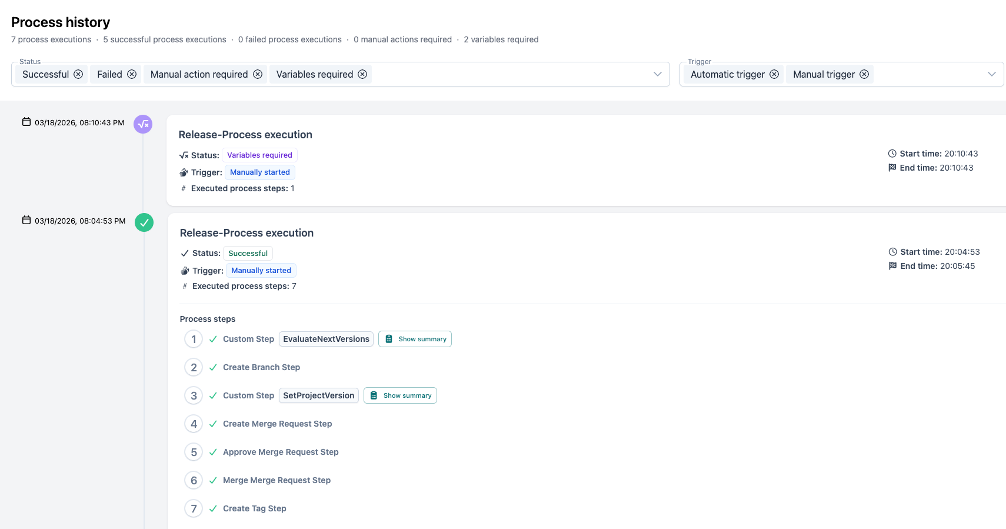Expand the Trigger filter dropdown
Image resolution: width=1006 pixels, height=529 pixels.
(991, 74)
